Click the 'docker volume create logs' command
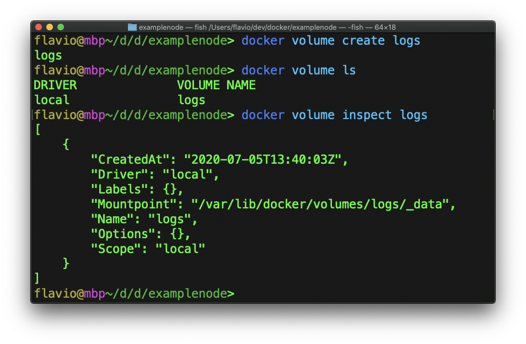 pos(331,41)
